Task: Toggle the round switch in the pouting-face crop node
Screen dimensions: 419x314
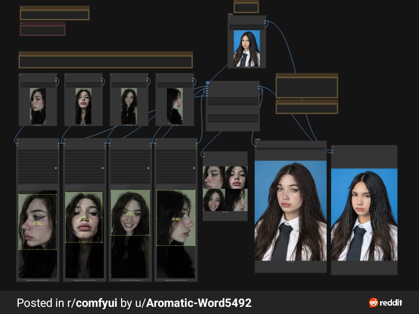Action: [x=103, y=168]
